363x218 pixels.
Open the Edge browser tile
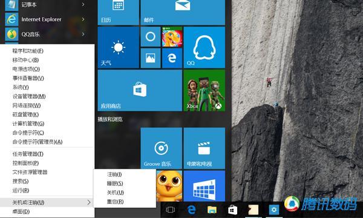pyautogui.click(x=172, y=58)
